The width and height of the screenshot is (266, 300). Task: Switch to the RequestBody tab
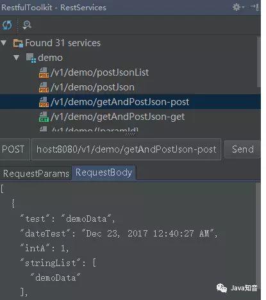104,172
